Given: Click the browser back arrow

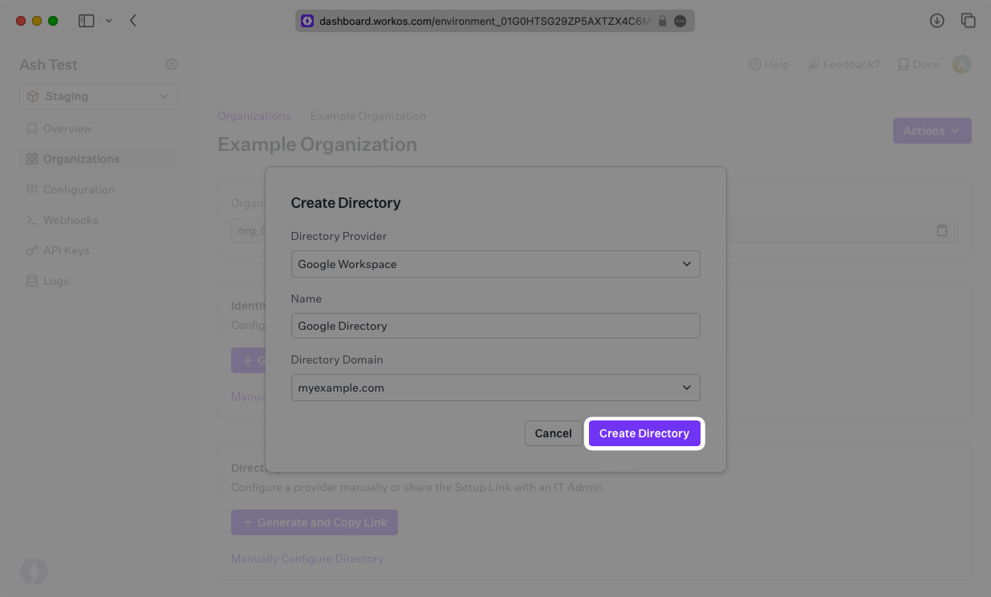Looking at the screenshot, I should click(x=133, y=21).
